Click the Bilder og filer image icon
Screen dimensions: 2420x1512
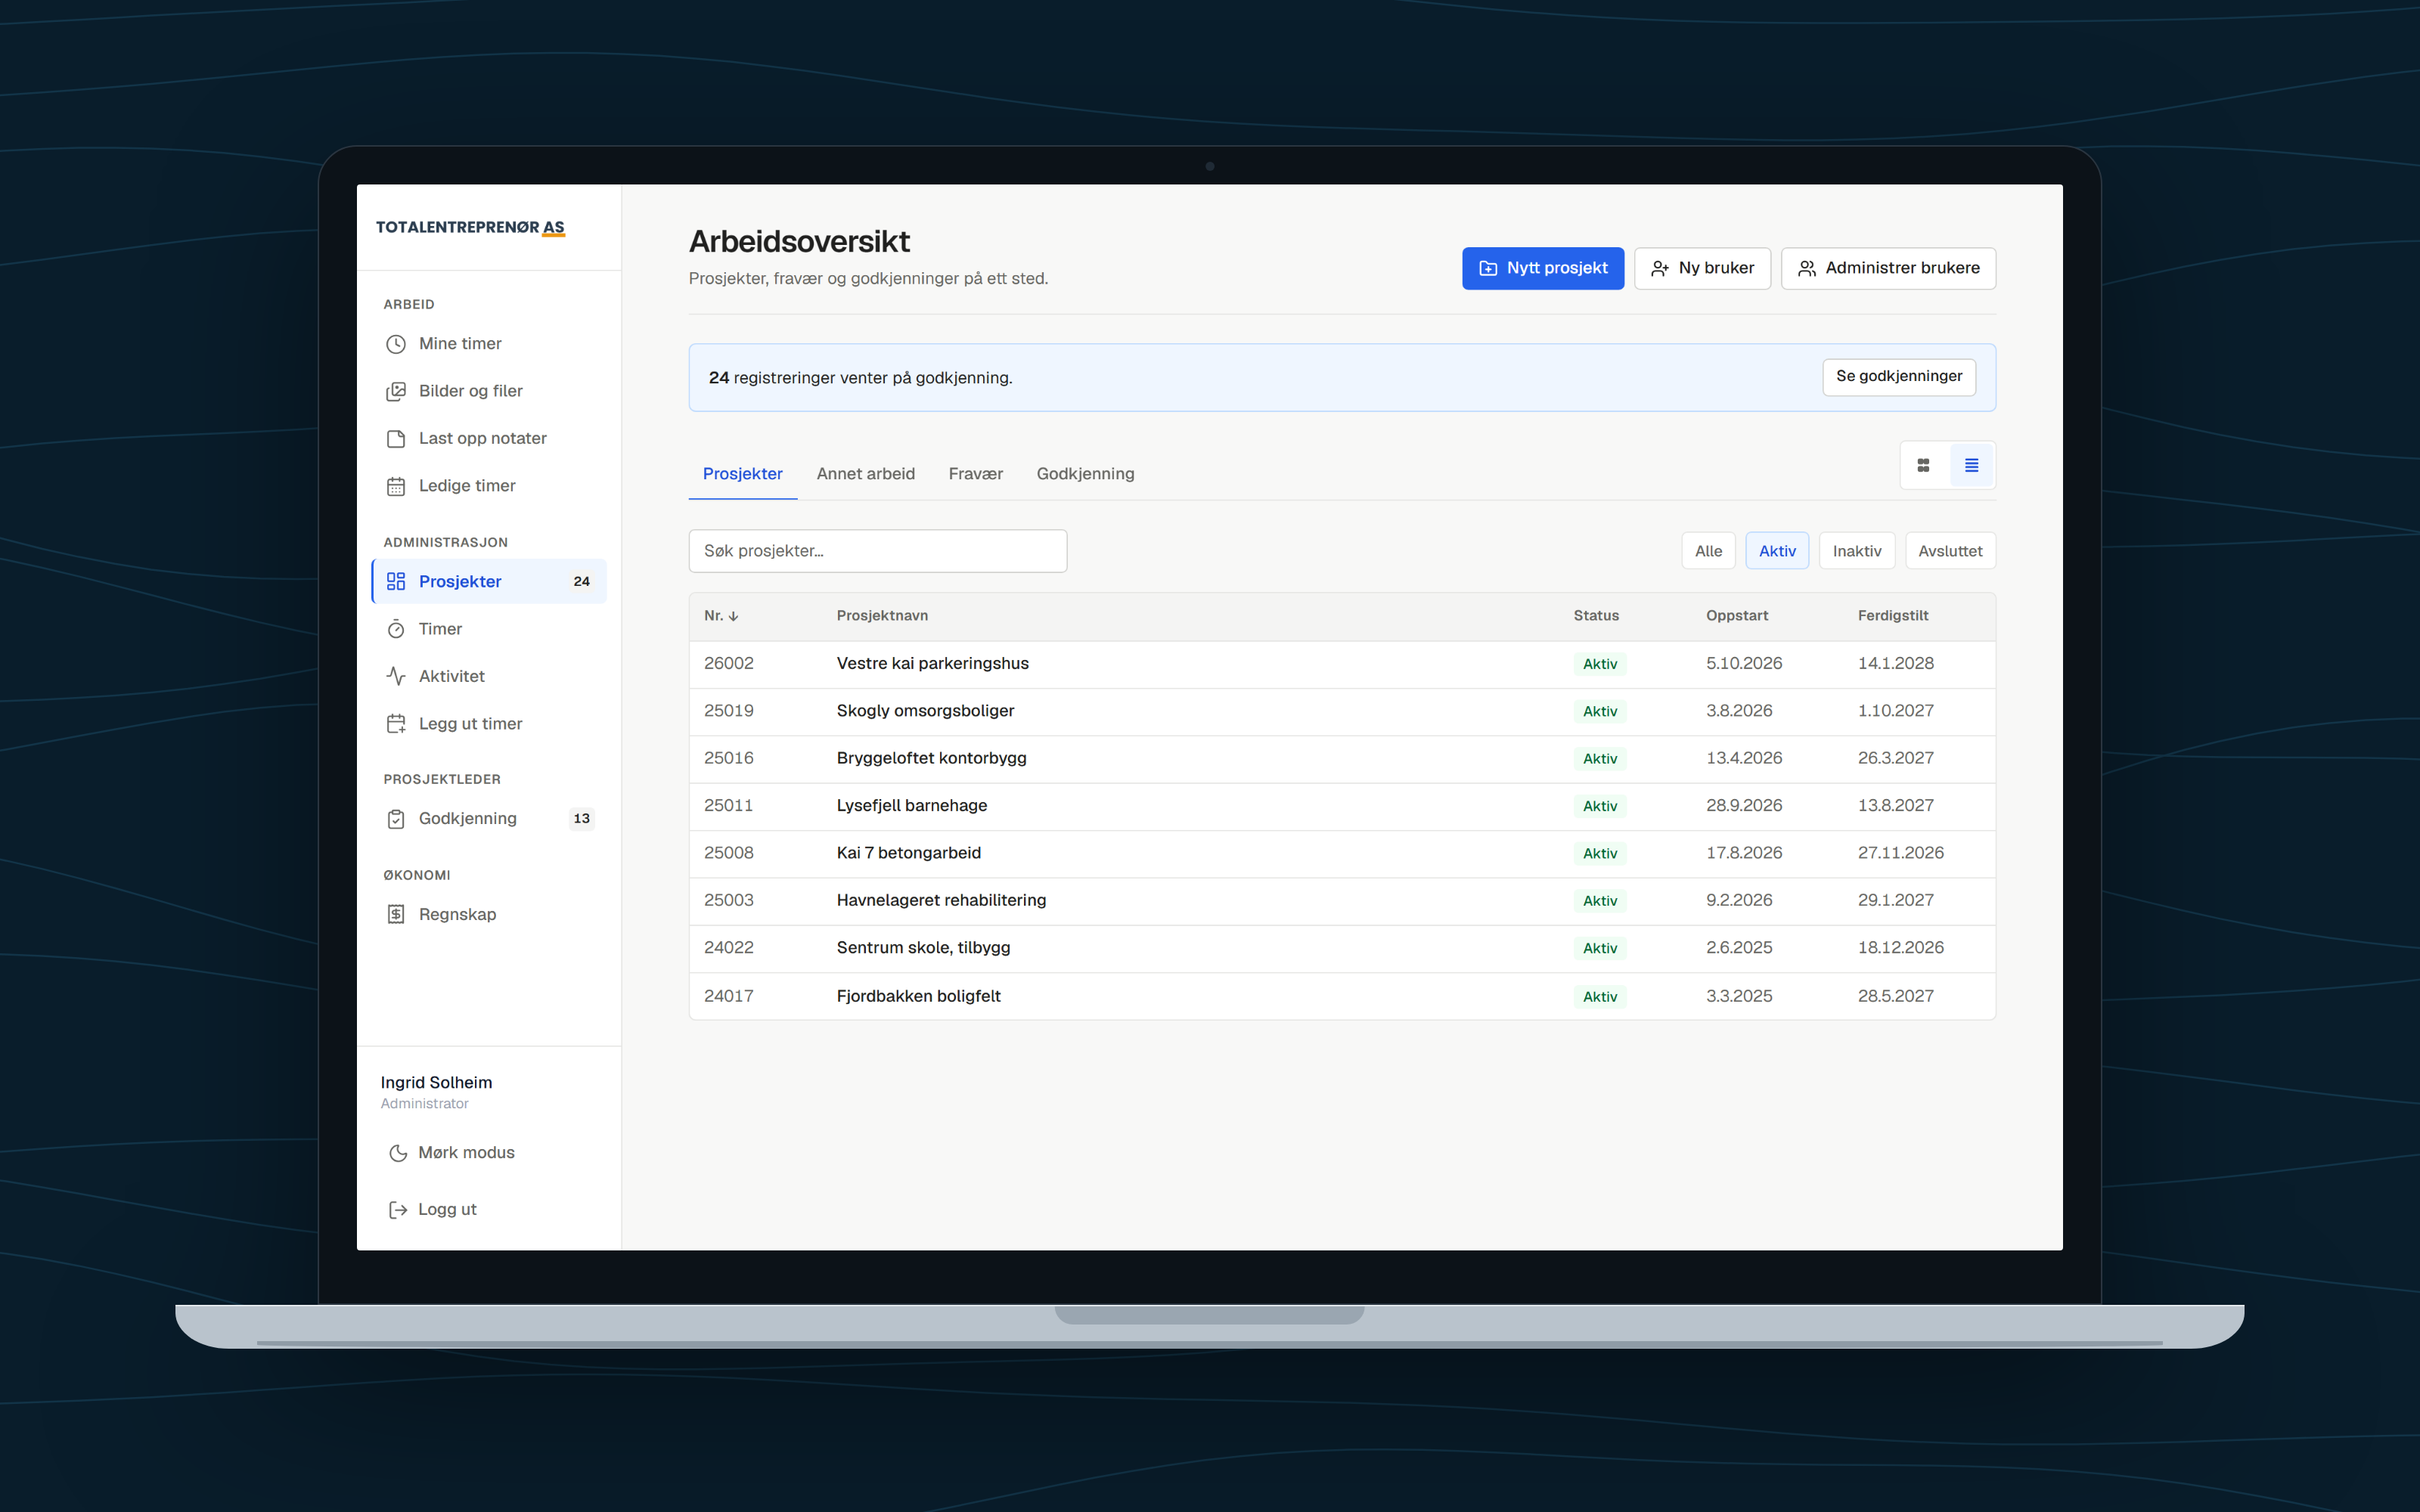(396, 391)
